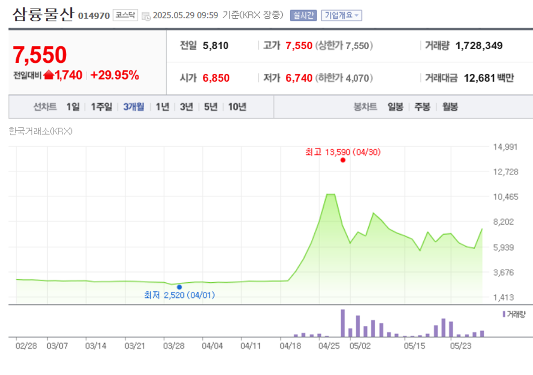Screen dimensions: 533x375
Task: Click the 저가 value 6,740
Action: click(x=299, y=78)
